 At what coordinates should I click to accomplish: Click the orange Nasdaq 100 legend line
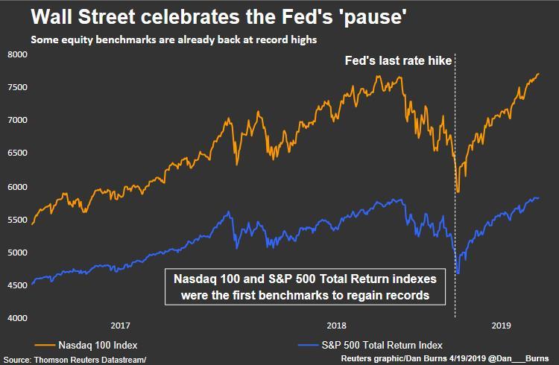point(45,345)
